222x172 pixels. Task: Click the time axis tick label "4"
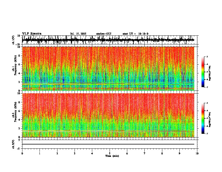pos(92,153)
